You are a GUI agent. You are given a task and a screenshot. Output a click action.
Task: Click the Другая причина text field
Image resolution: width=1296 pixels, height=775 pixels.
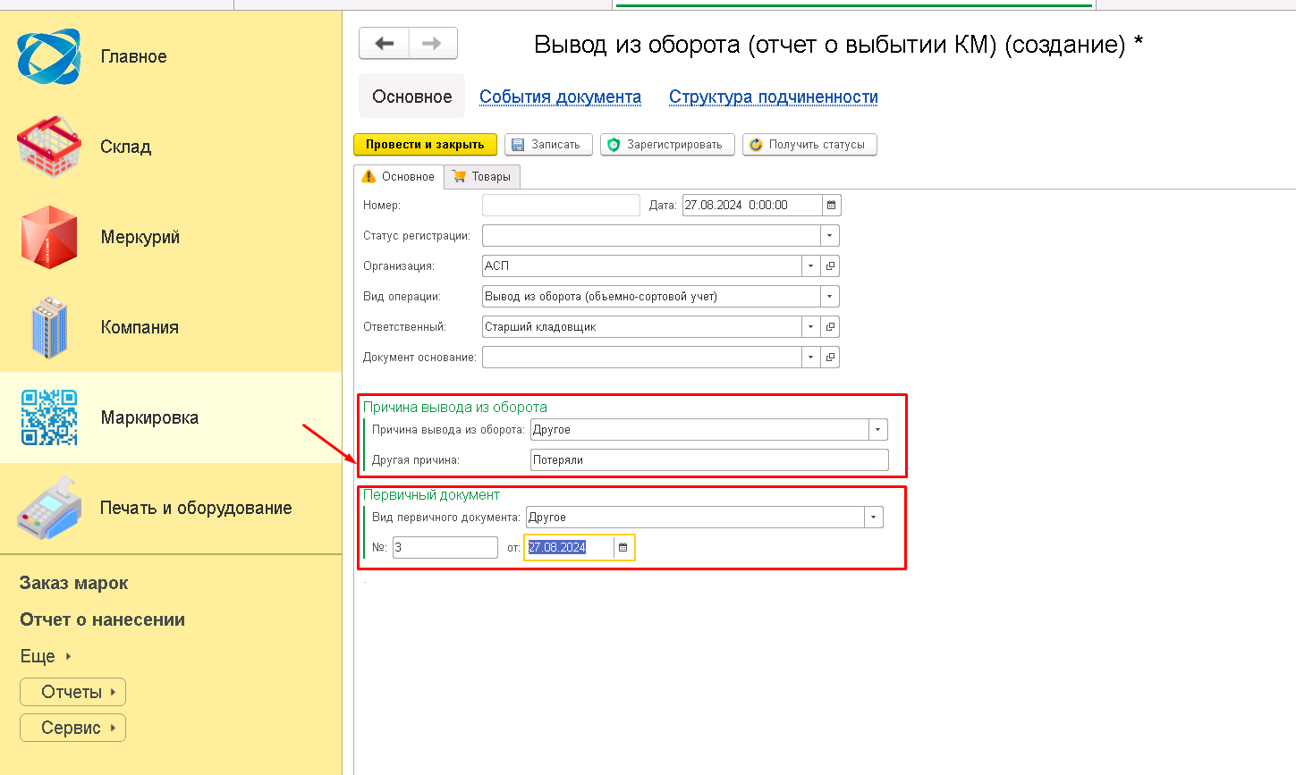pos(708,460)
